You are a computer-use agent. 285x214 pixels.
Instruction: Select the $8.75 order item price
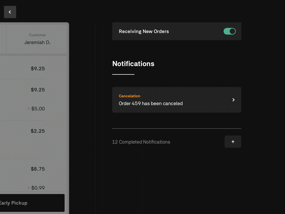[x=38, y=169]
